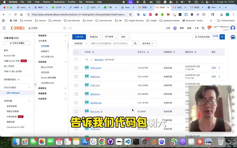The width and height of the screenshot is (237, 148).
Task: Open the 文件列表 menu item
Action: [45, 46]
